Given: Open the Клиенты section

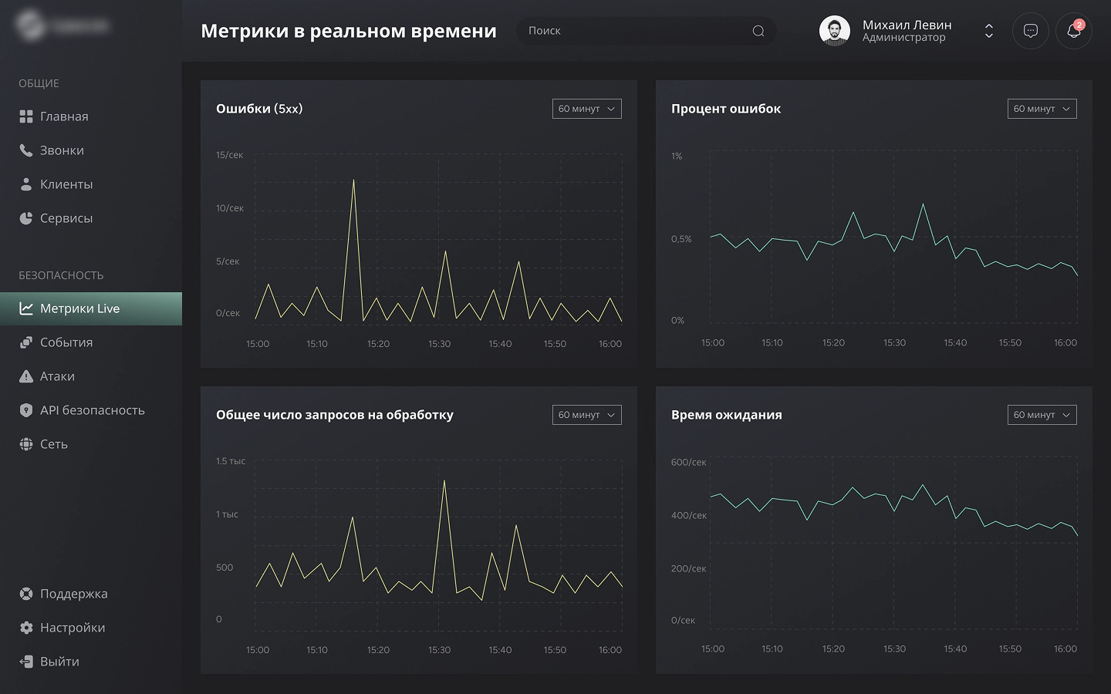Looking at the screenshot, I should pyautogui.click(x=66, y=184).
